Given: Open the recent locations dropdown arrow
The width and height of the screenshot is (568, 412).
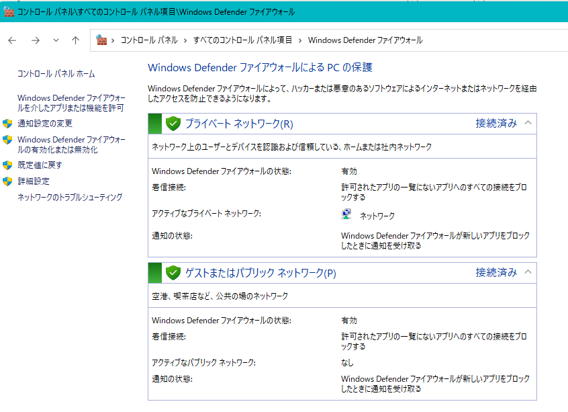Looking at the screenshot, I should coord(56,40).
